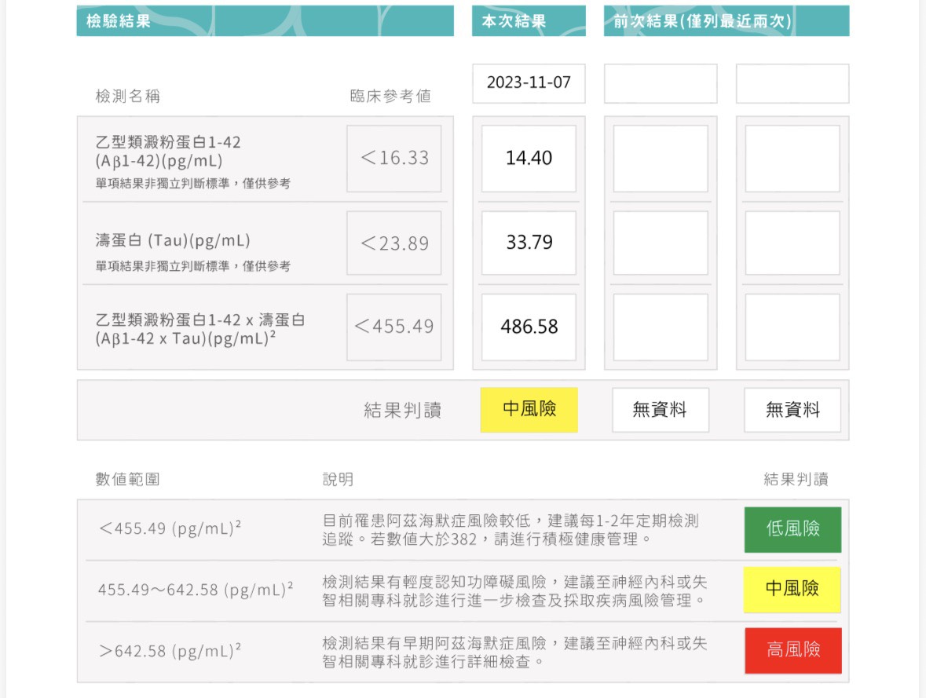Viewport: 926px width, 698px height.
Task: Select the Aβ1-42 result value 14.40
Action: click(x=528, y=158)
